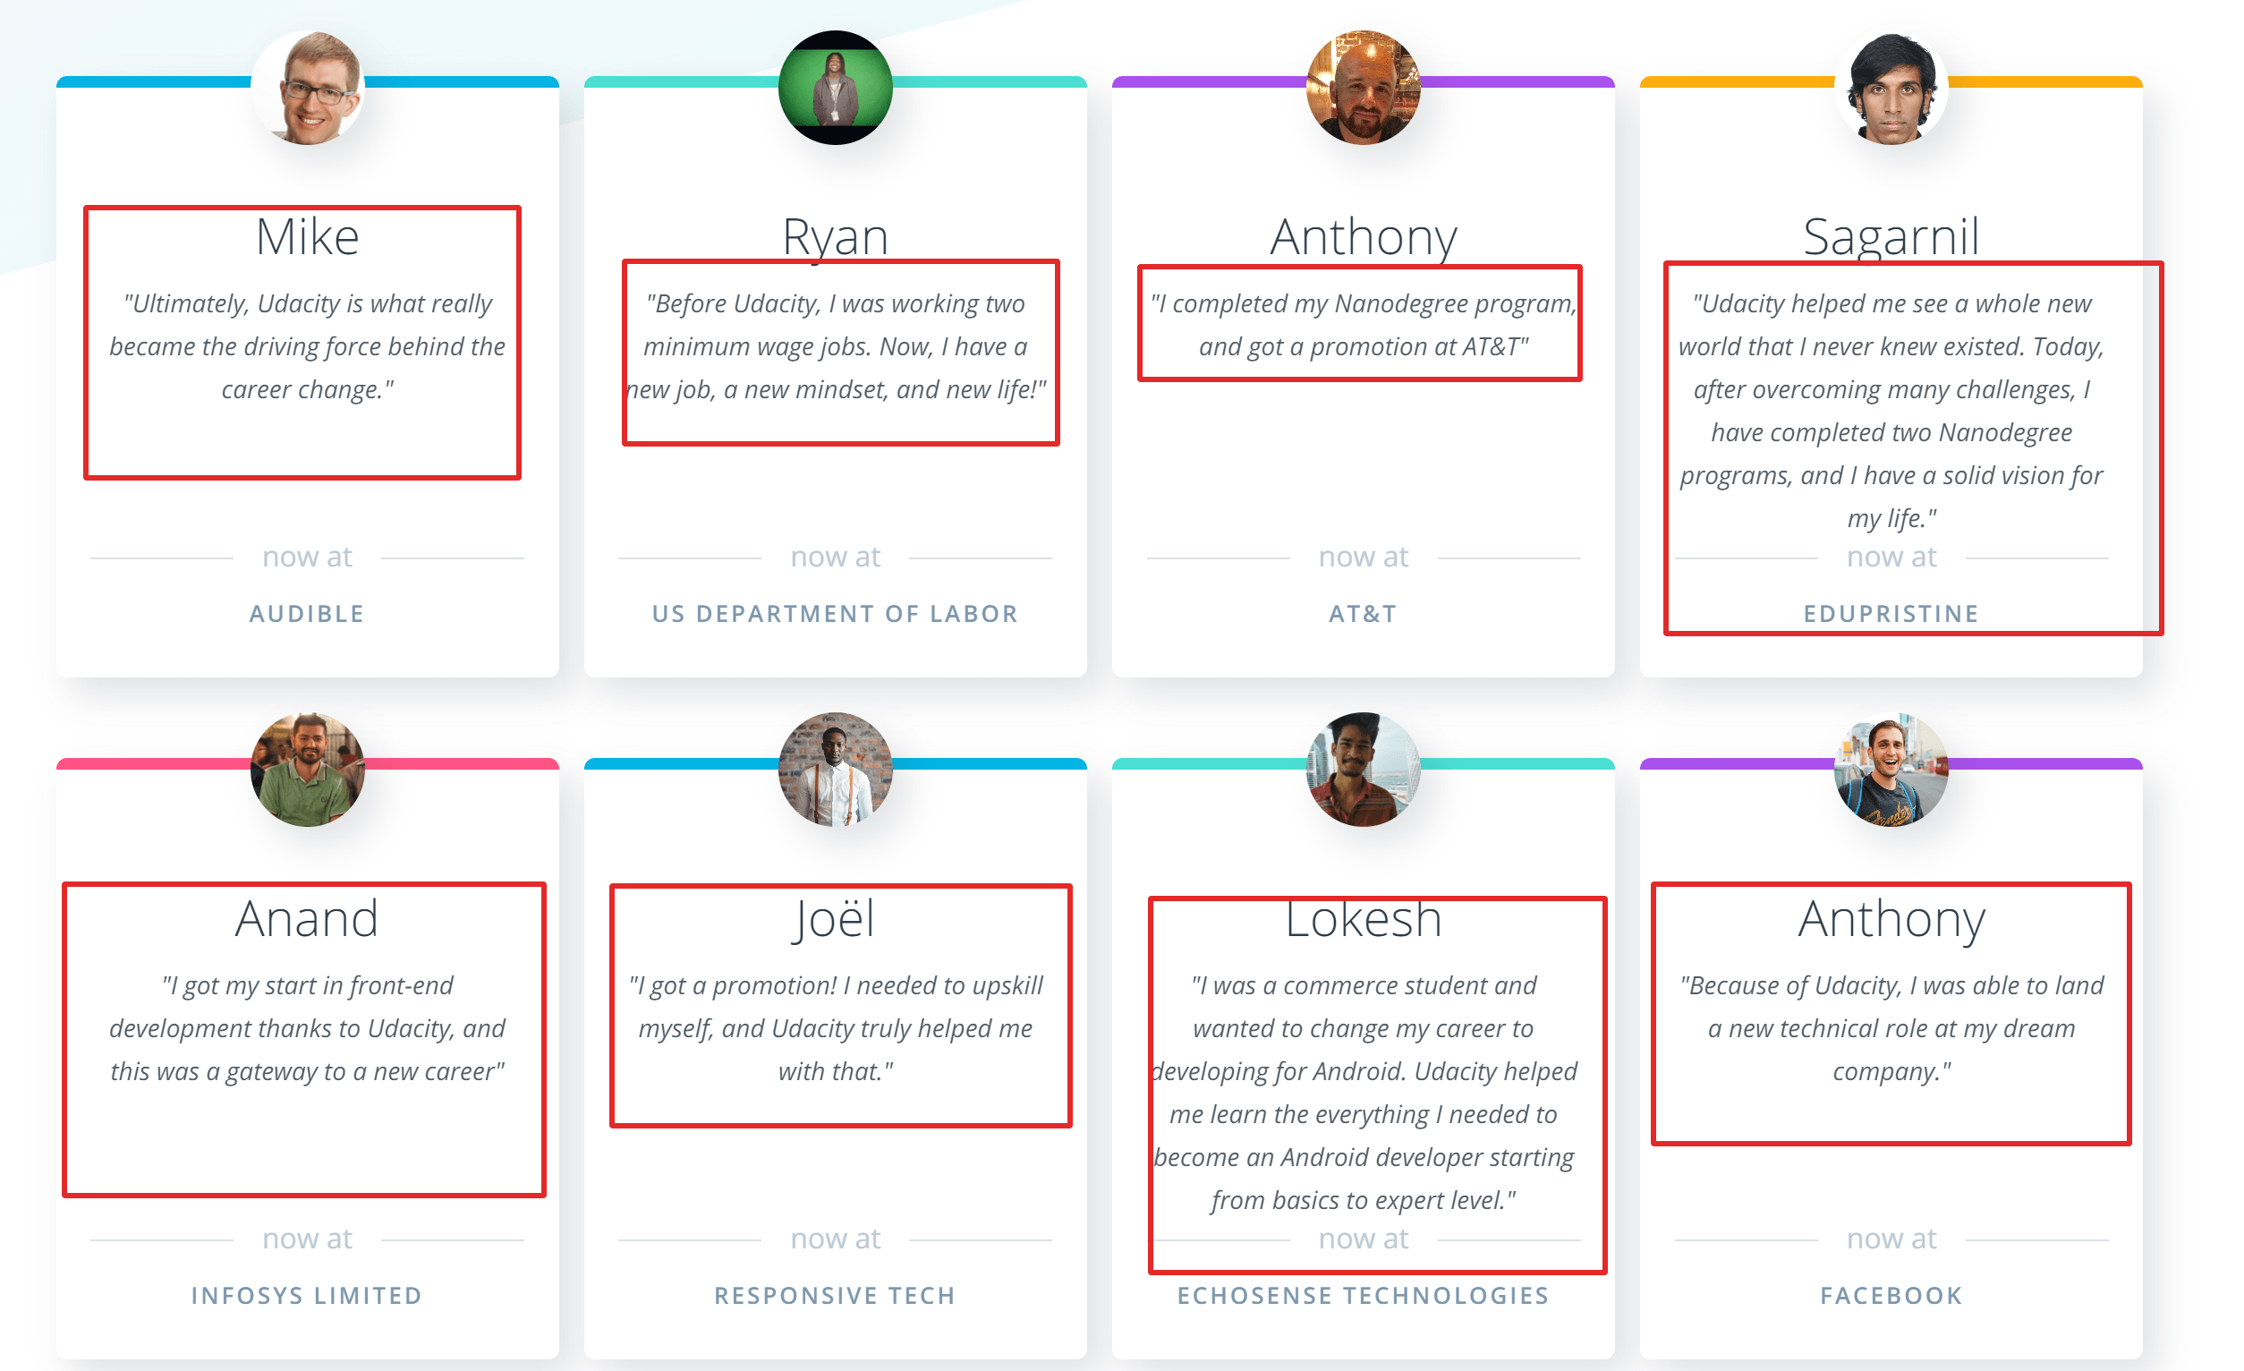The height and width of the screenshot is (1371, 2244).
Task: Click Mike's profile photo
Action: pos(308,89)
